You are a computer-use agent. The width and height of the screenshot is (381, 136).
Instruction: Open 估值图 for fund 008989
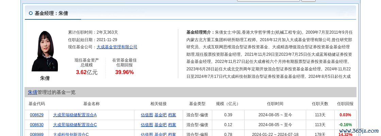tap(147, 134)
